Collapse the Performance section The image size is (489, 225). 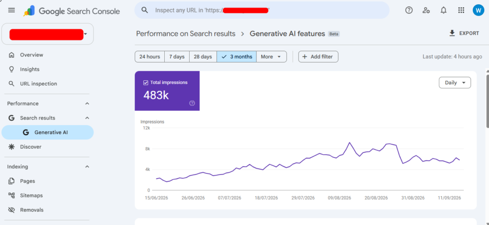[x=87, y=104]
